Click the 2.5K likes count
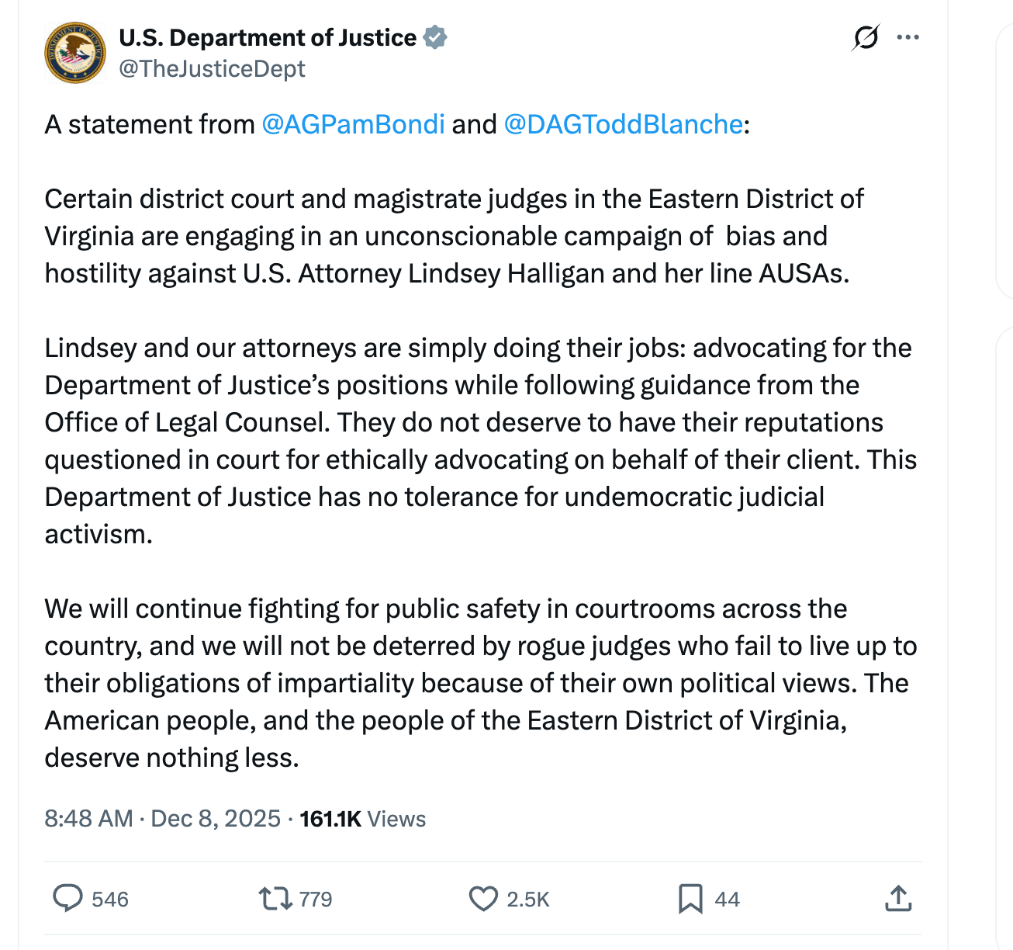 (x=527, y=899)
